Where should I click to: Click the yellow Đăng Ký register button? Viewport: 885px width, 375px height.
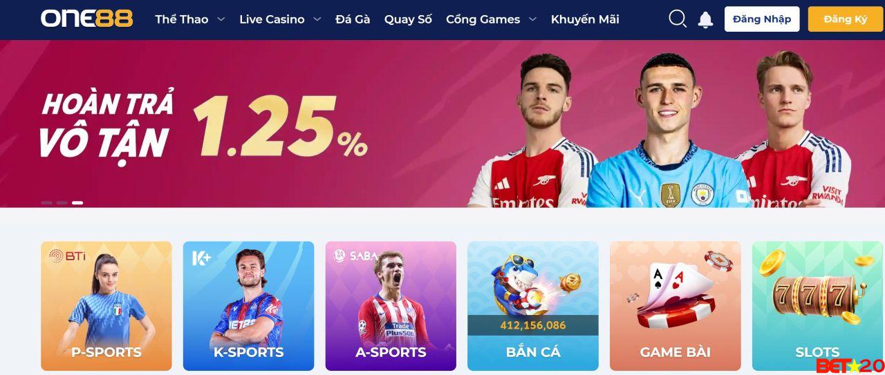(846, 19)
